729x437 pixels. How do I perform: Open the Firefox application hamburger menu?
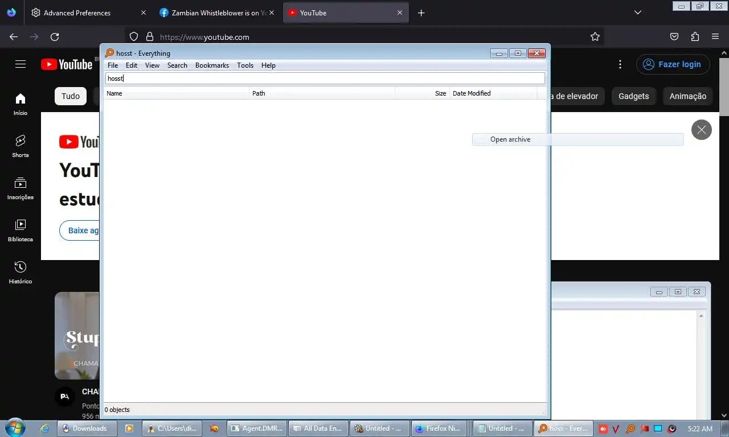point(715,37)
